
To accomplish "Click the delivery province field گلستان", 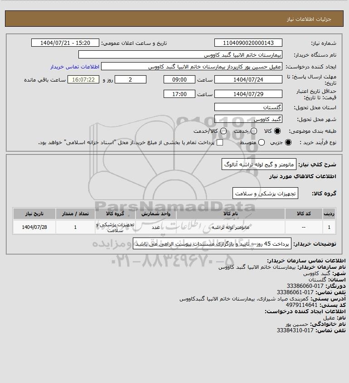I will click(x=248, y=107).
